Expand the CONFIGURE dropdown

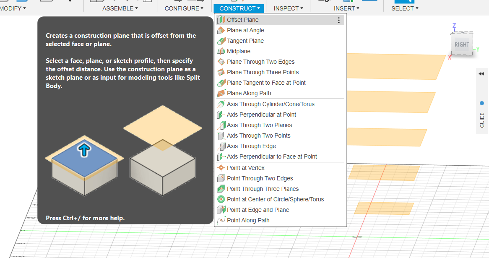point(184,8)
